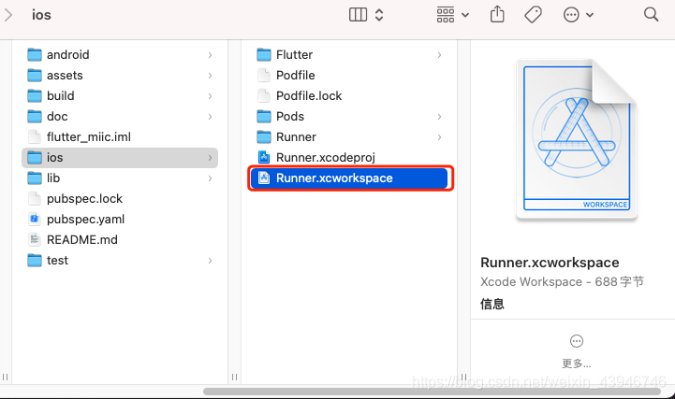The width and height of the screenshot is (675, 399).
Task: Click the Podfile.lock file name
Action: tap(309, 95)
